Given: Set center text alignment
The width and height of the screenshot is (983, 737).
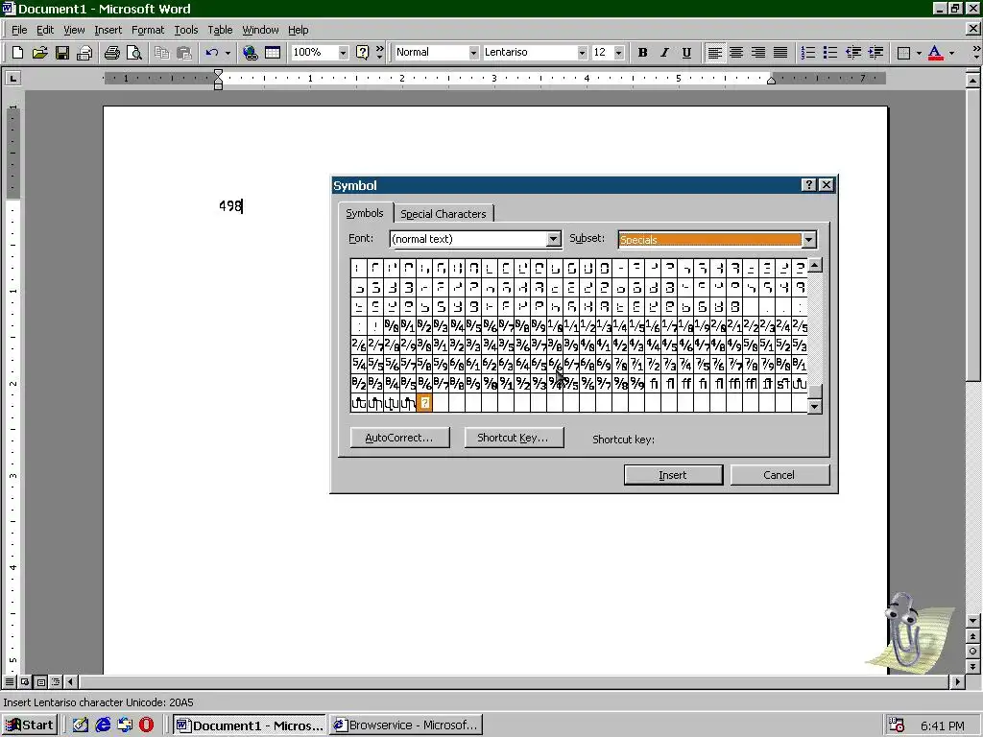Looking at the screenshot, I should (736, 53).
